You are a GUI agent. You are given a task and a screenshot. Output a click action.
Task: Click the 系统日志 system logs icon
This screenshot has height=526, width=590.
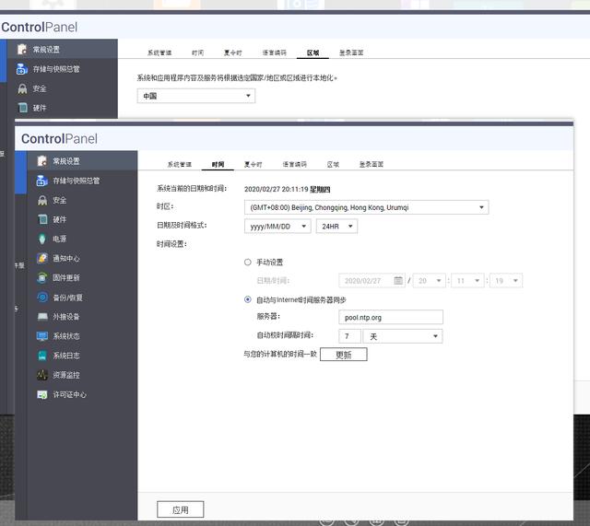42,356
